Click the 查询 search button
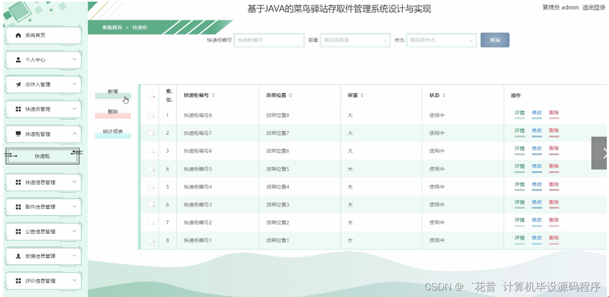The image size is (609, 297). [x=495, y=40]
